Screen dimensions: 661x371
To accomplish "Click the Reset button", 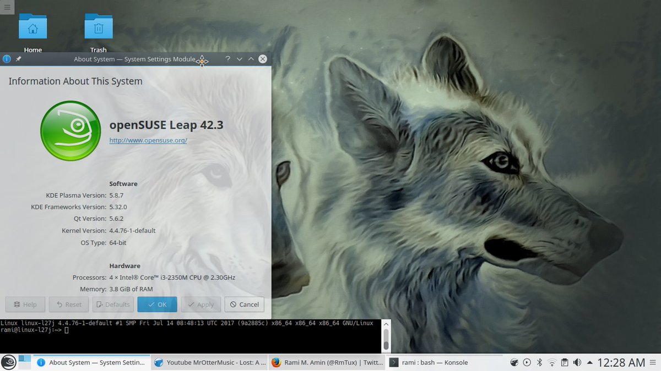I will [x=69, y=304].
